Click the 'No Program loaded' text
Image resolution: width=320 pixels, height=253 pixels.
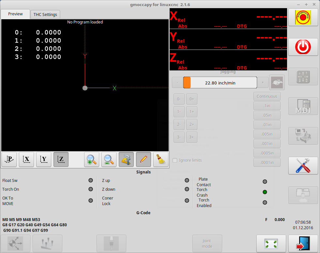[85, 22]
